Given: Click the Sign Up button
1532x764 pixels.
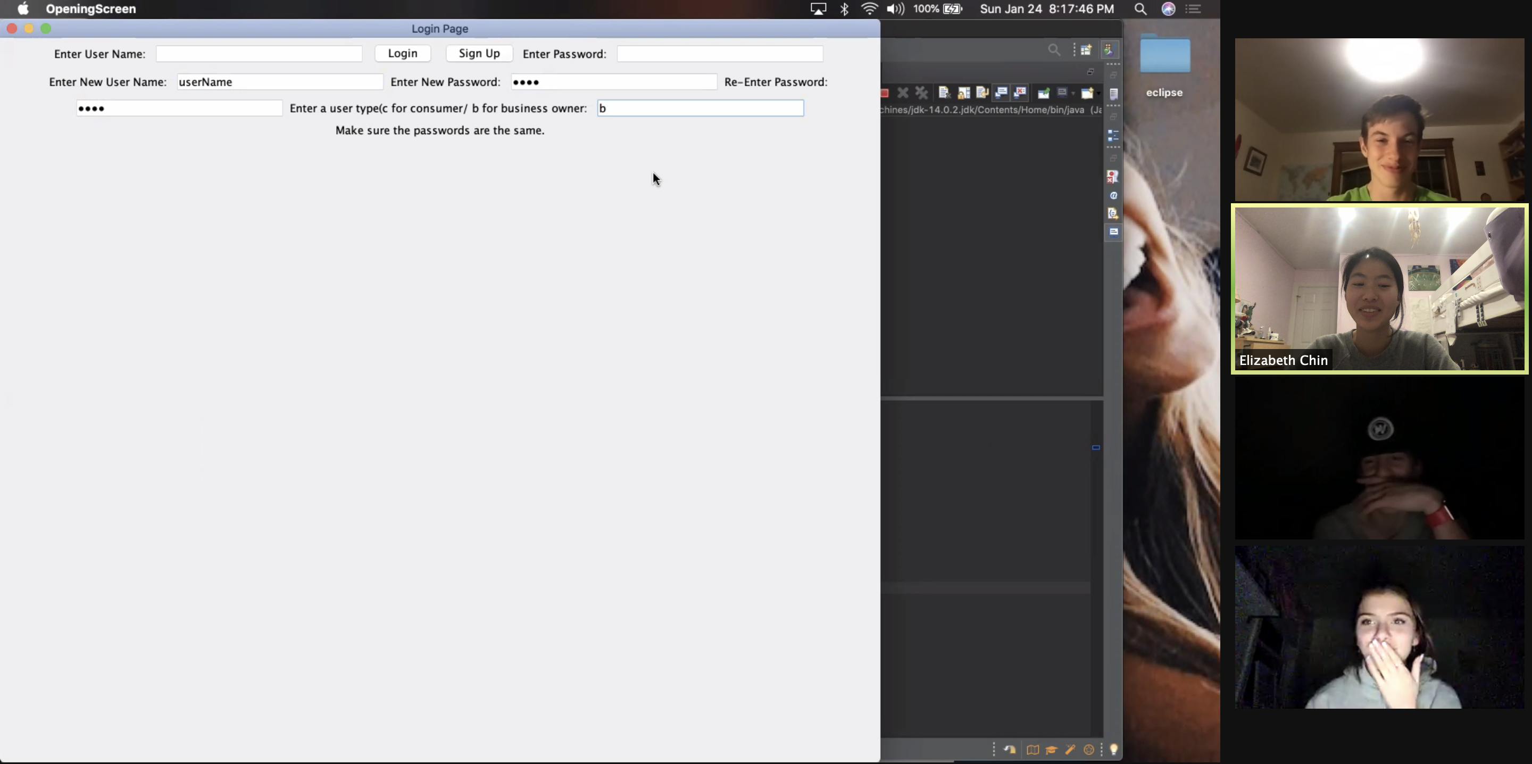Looking at the screenshot, I should (479, 54).
